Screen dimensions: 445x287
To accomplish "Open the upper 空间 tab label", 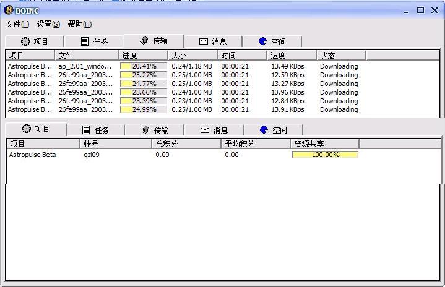I will pos(279,42).
